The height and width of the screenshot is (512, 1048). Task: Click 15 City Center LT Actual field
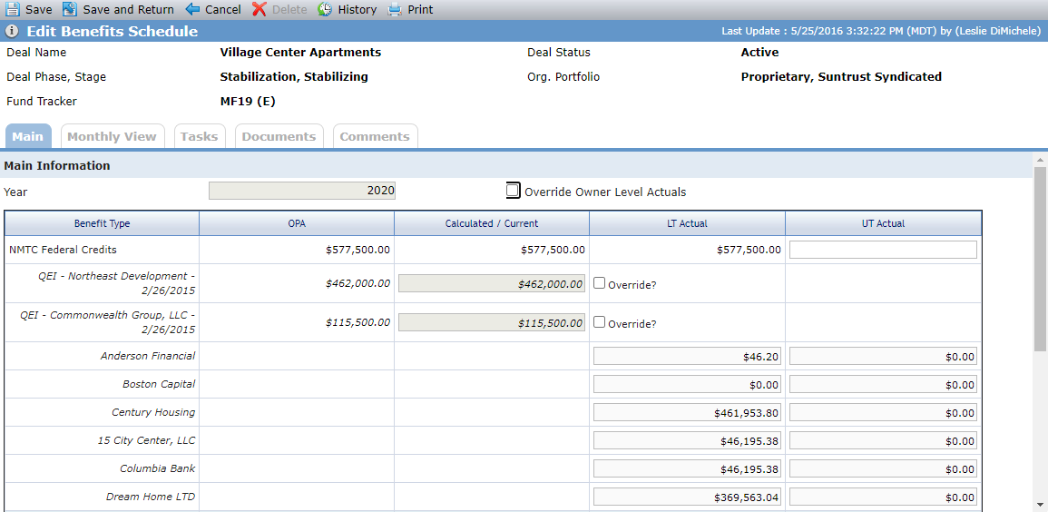[x=687, y=440]
